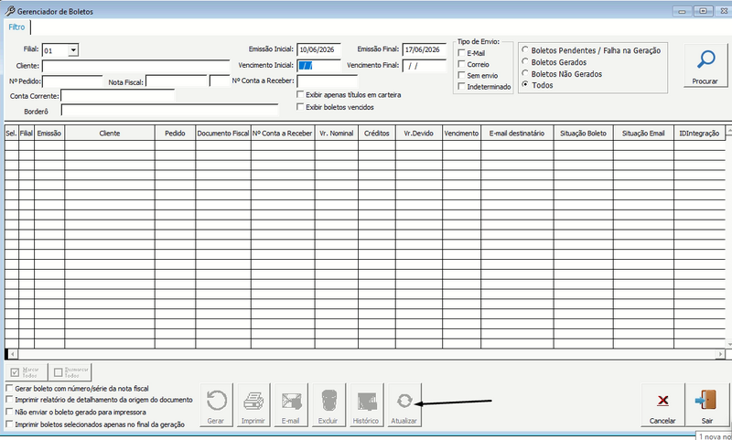
Task: Click the Vencimento Final date field
Action: pos(425,65)
